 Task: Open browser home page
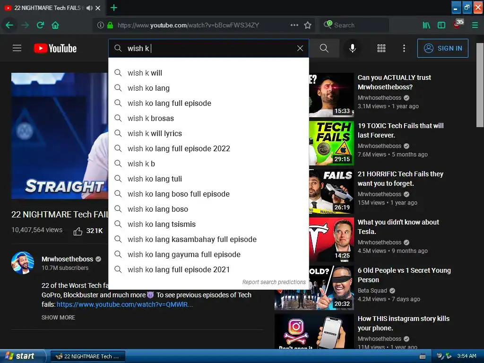(x=55, y=25)
